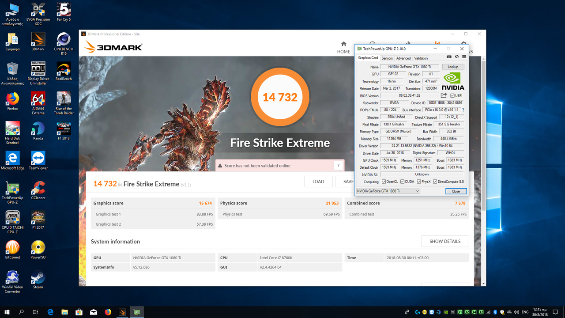Switch to Graphics Card tab

368,58
